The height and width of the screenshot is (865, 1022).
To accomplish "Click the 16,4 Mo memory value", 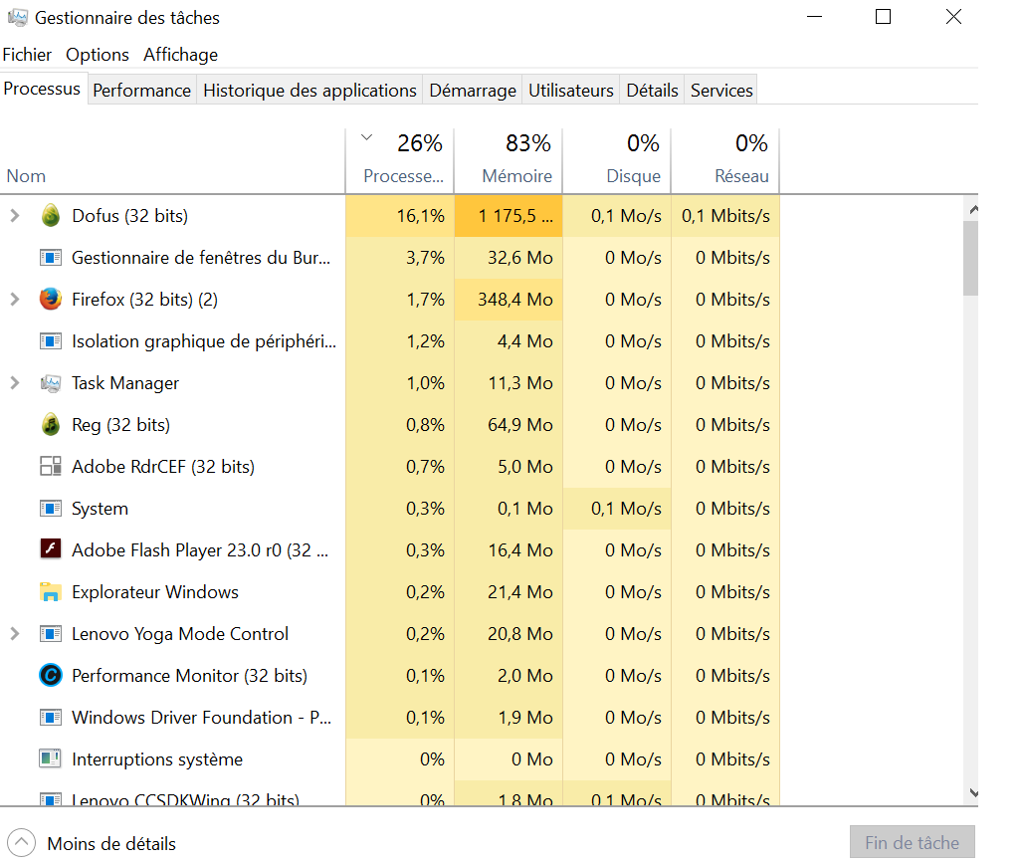I will pos(520,550).
